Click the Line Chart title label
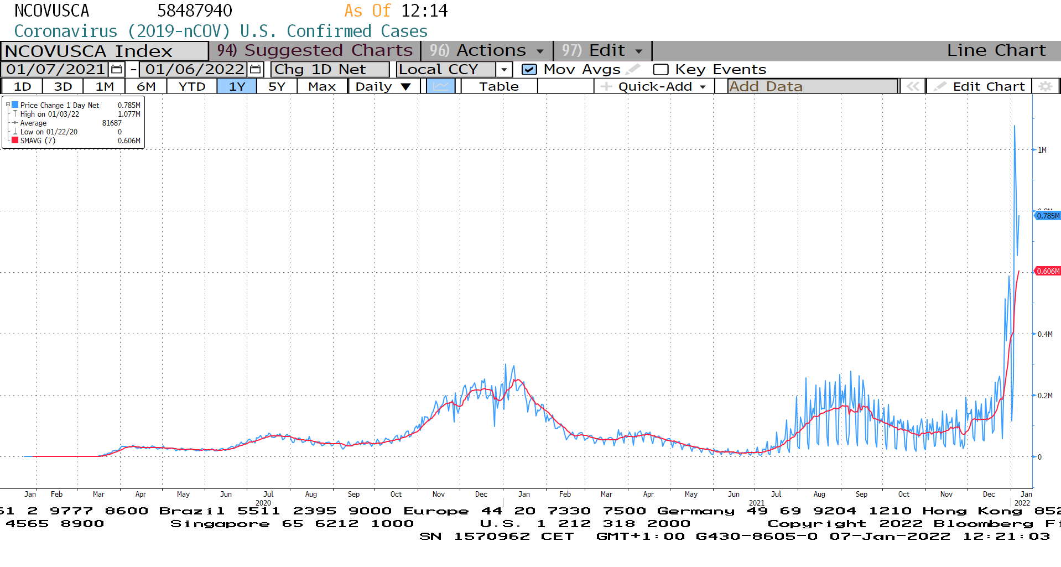1061x567 pixels. coord(996,50)
